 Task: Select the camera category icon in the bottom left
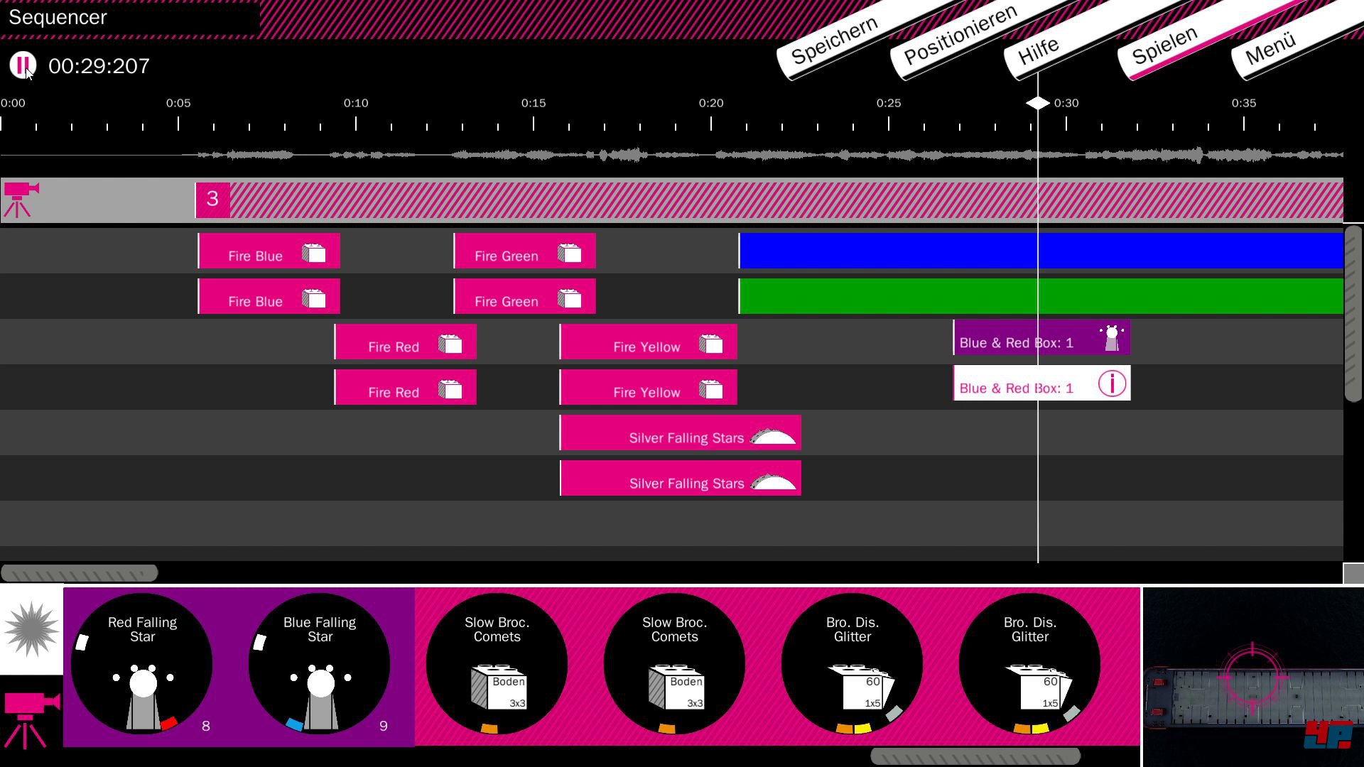pyautogui.click(x=31, y=719)
